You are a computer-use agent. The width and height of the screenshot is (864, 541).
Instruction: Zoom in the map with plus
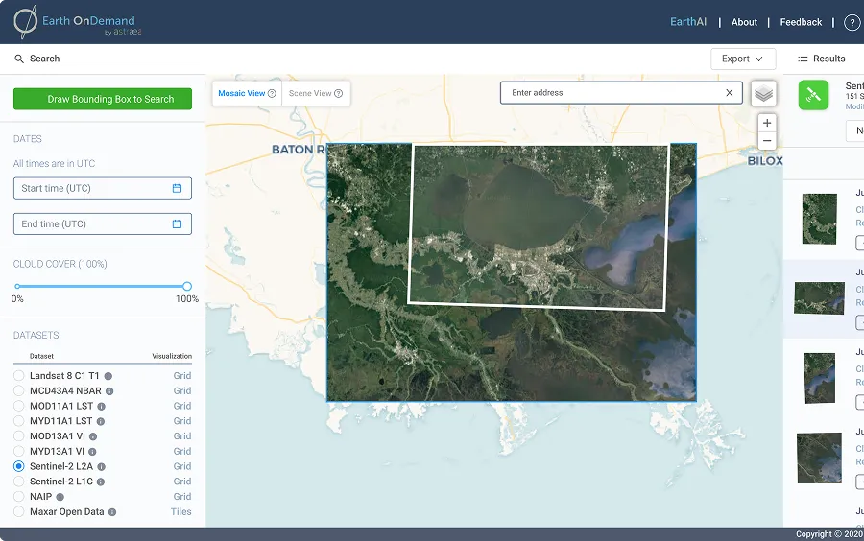[x=767, y=123]
